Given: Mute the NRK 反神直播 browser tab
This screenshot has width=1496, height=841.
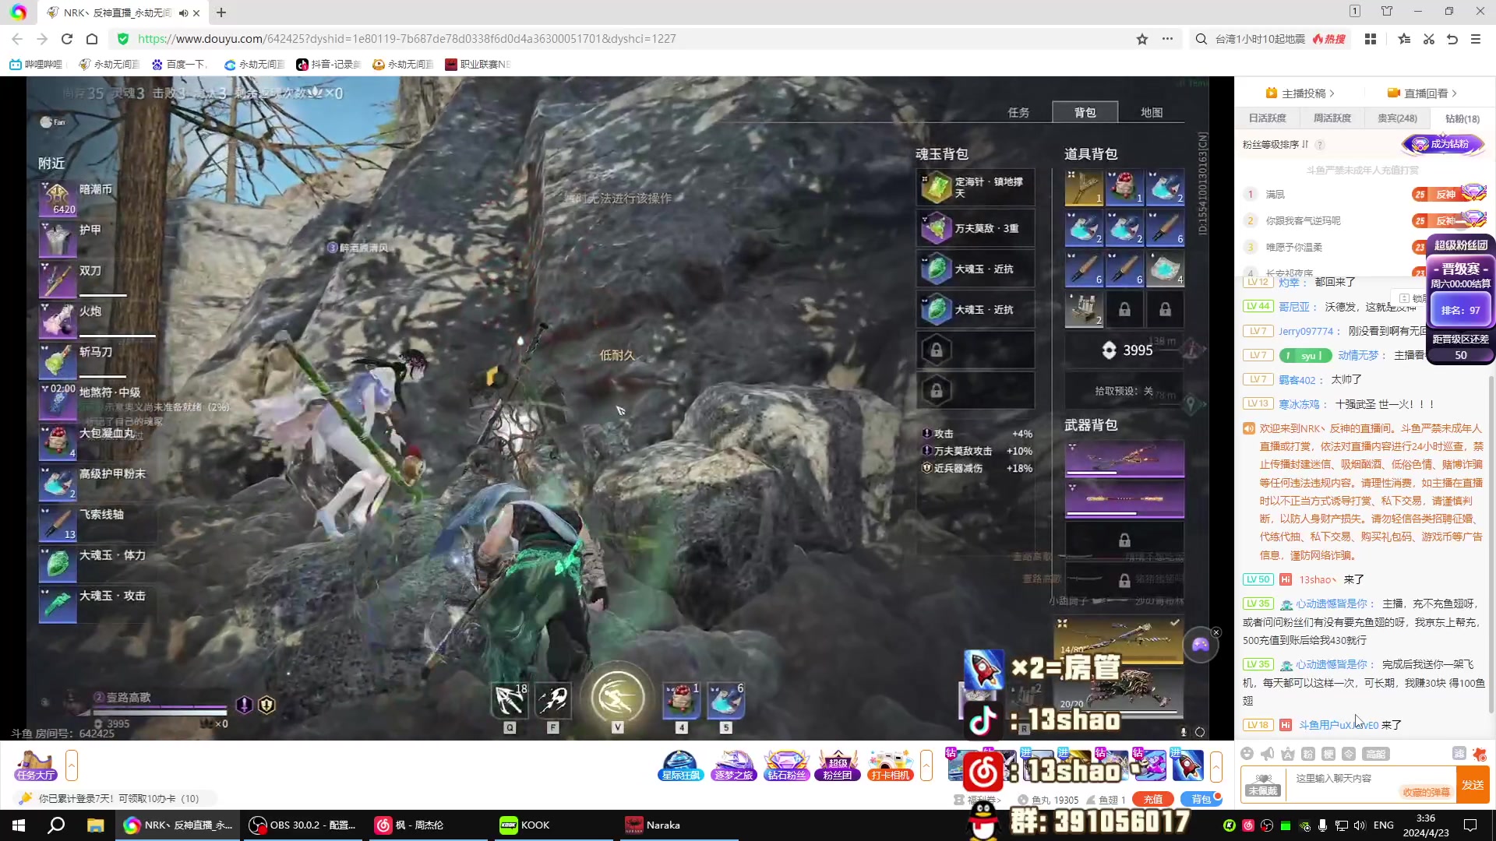Looking at the screenshot, I should pos(183,12).
